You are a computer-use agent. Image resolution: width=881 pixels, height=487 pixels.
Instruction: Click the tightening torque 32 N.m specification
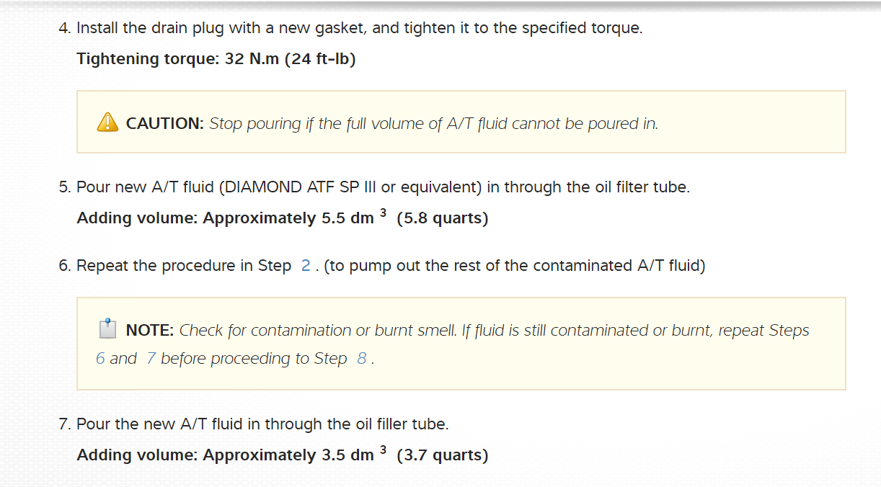[x=216, y=59]
